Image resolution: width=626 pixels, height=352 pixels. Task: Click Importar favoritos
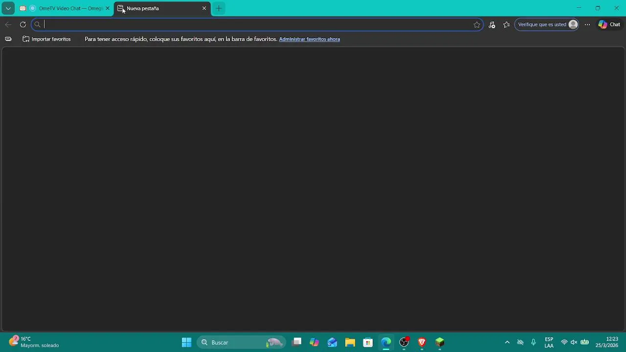pyautogui.click(x=46, y=39)
